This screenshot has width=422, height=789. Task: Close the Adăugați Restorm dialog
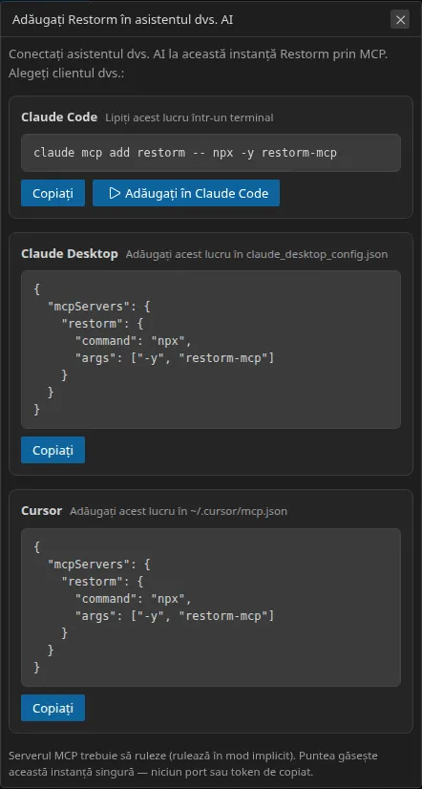tap(400, 20)
